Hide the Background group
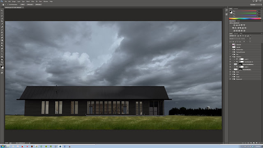The height and width of the screenshot is (148, 263). coord(230,79)
